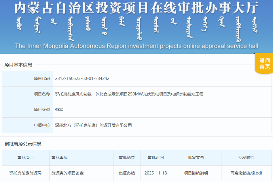The height and width of the screenshot is (182, 273).
Task: Click the project name for the green ammonia project
Action: [128, 94]
